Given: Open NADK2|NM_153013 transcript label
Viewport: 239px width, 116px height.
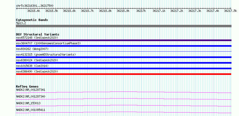Looking at the screenshot, I should 28,103.
